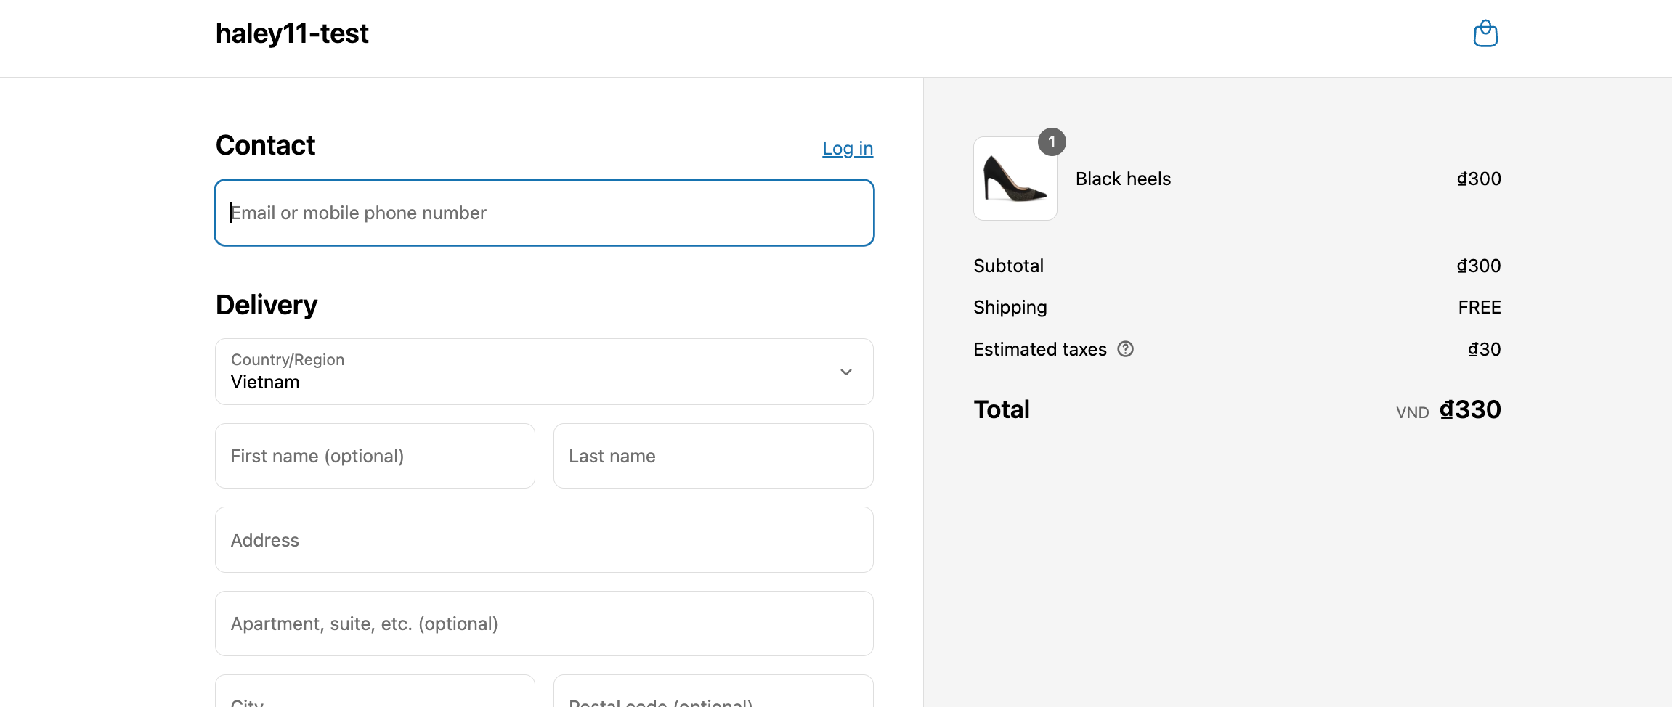The image size is (1672, 707).
Task: Click the Address input field
Action: pyautogui.click(x=544, y=540)
